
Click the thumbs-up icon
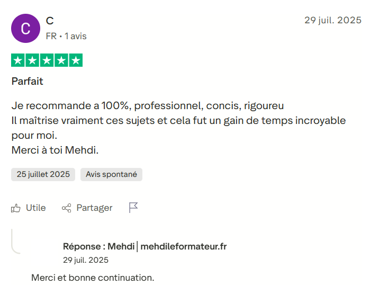16,208
